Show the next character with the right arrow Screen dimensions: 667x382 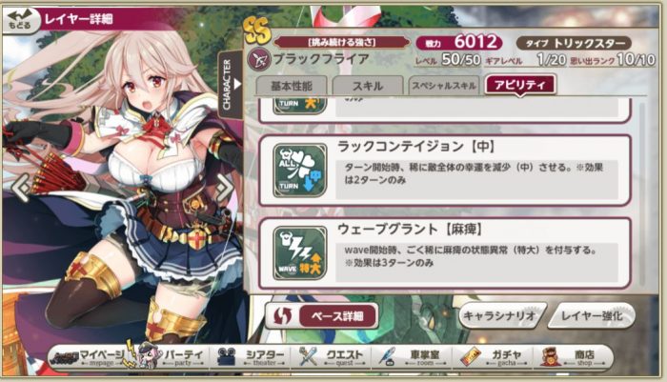point(225,187)
